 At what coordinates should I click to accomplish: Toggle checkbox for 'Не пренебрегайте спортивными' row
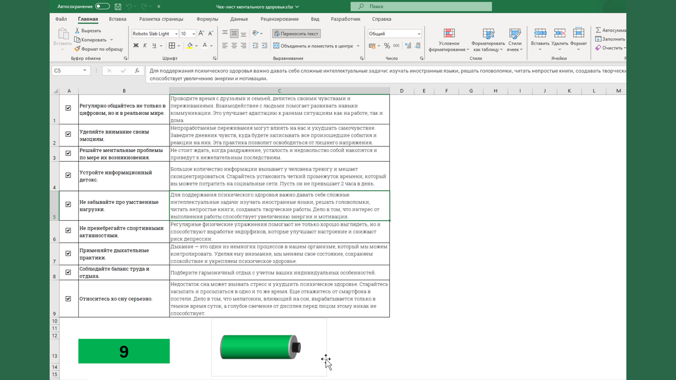tap(68, 231)
